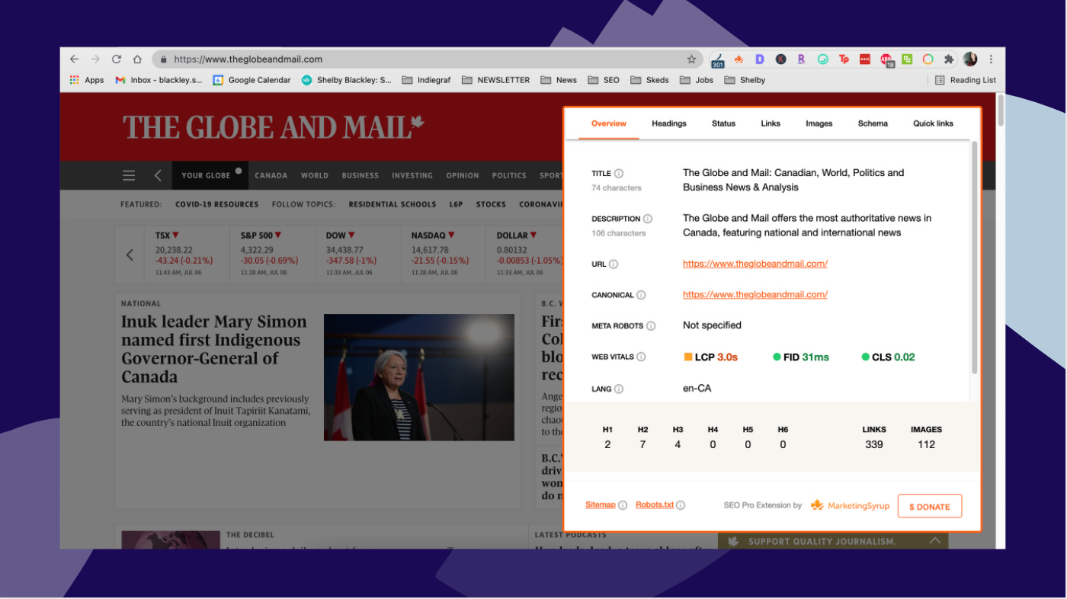
Task: Reload the page with the refresh icon
Action: [117, 59]
